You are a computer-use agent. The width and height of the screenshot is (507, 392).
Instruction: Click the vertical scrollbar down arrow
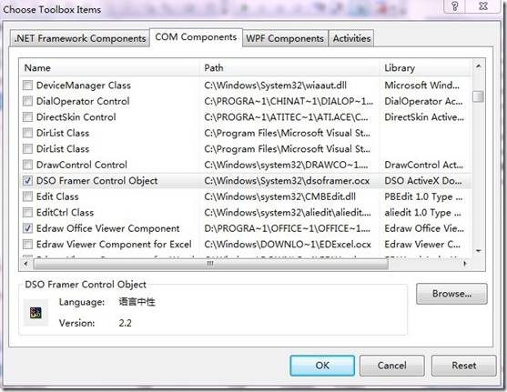coord(479,250)
